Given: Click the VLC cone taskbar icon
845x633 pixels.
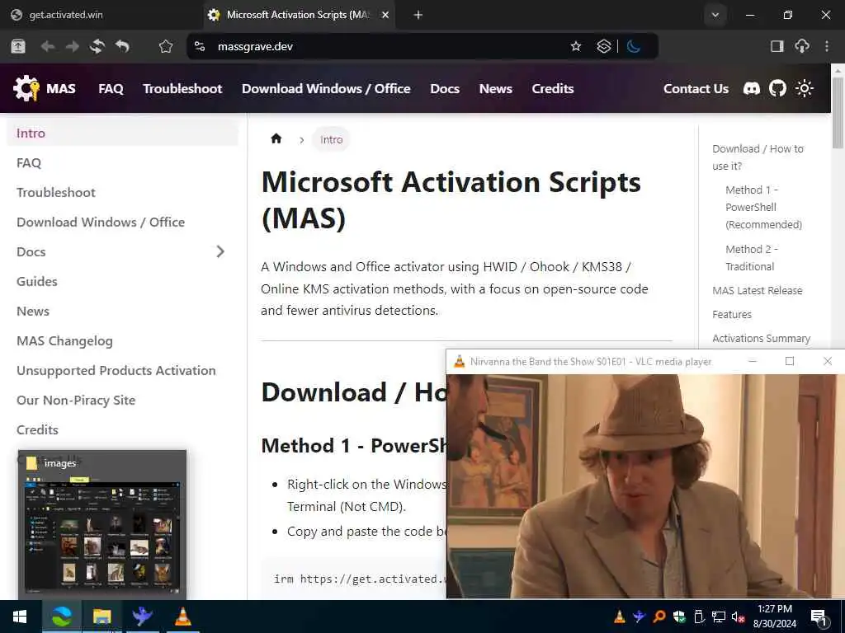Looking at the screenshot, I should pos(182,617).
